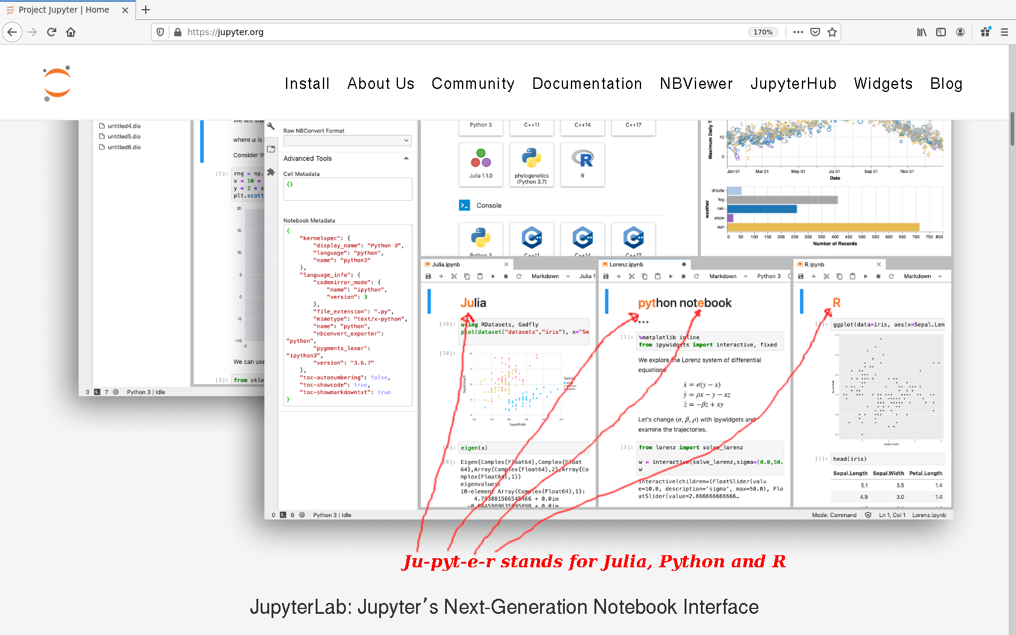
Task: Reload the page with the refresh icon
Action: pyautogui.click(x=51, y=32)
